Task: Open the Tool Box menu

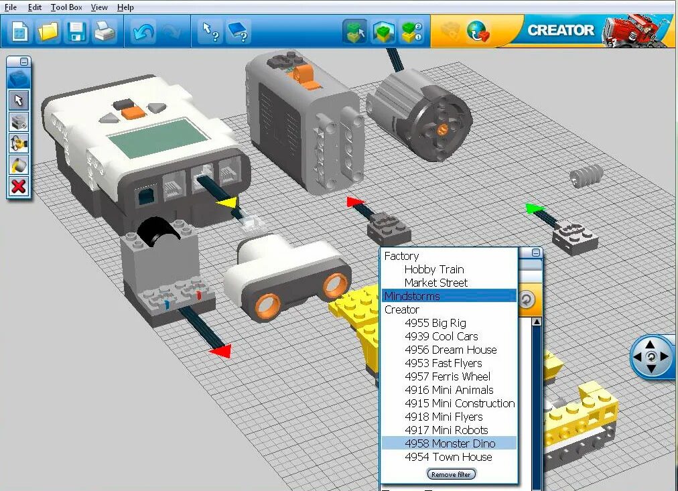Action: tap(66, 7)
